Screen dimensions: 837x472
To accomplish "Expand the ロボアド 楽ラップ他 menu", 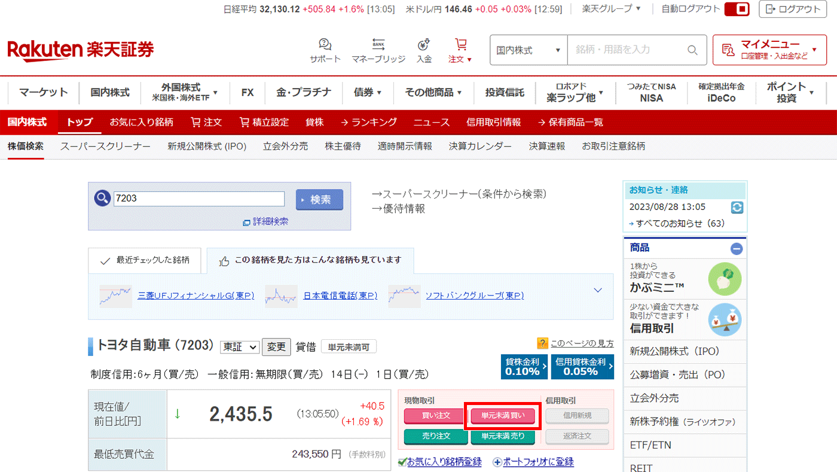I will click(x=576, y=92).
